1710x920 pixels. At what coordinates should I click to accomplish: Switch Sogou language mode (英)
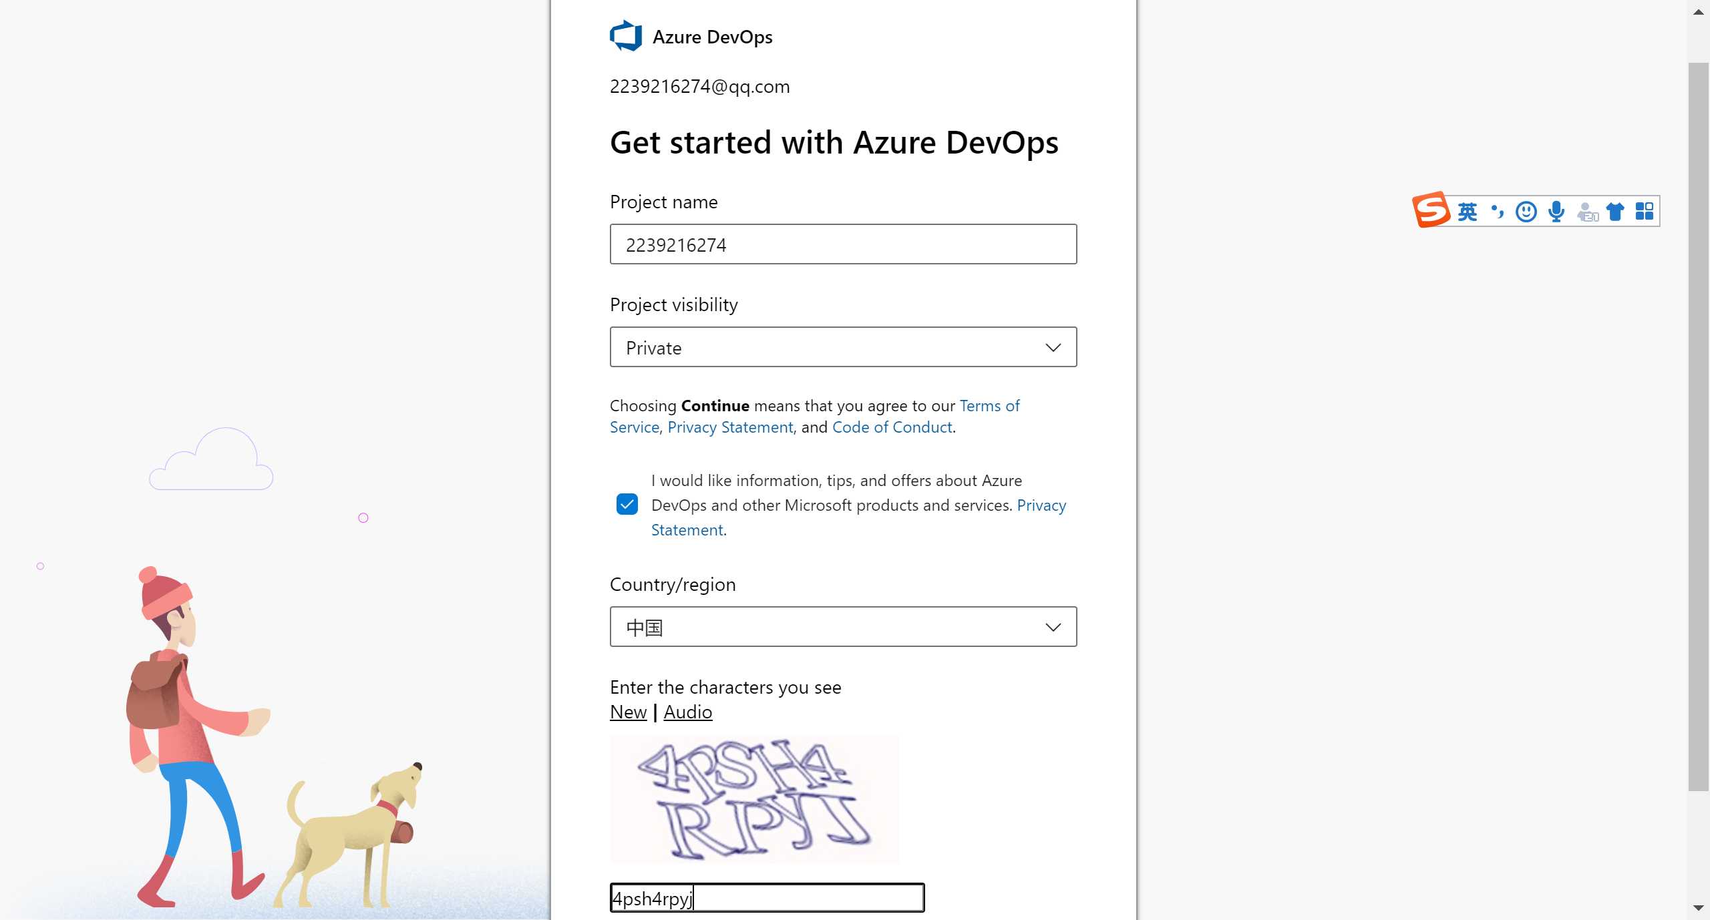pos(1467,212)
